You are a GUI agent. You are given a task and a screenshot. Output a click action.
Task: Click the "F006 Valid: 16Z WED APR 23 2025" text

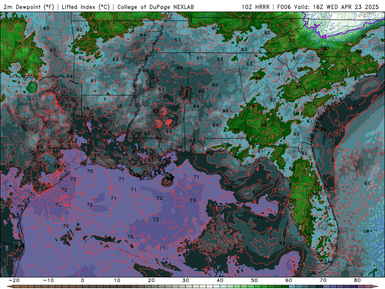[328, 7]
